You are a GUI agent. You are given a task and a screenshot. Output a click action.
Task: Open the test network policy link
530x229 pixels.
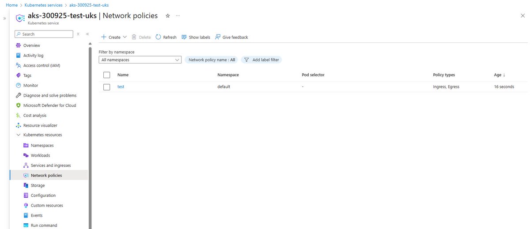[x=121, y=87]
